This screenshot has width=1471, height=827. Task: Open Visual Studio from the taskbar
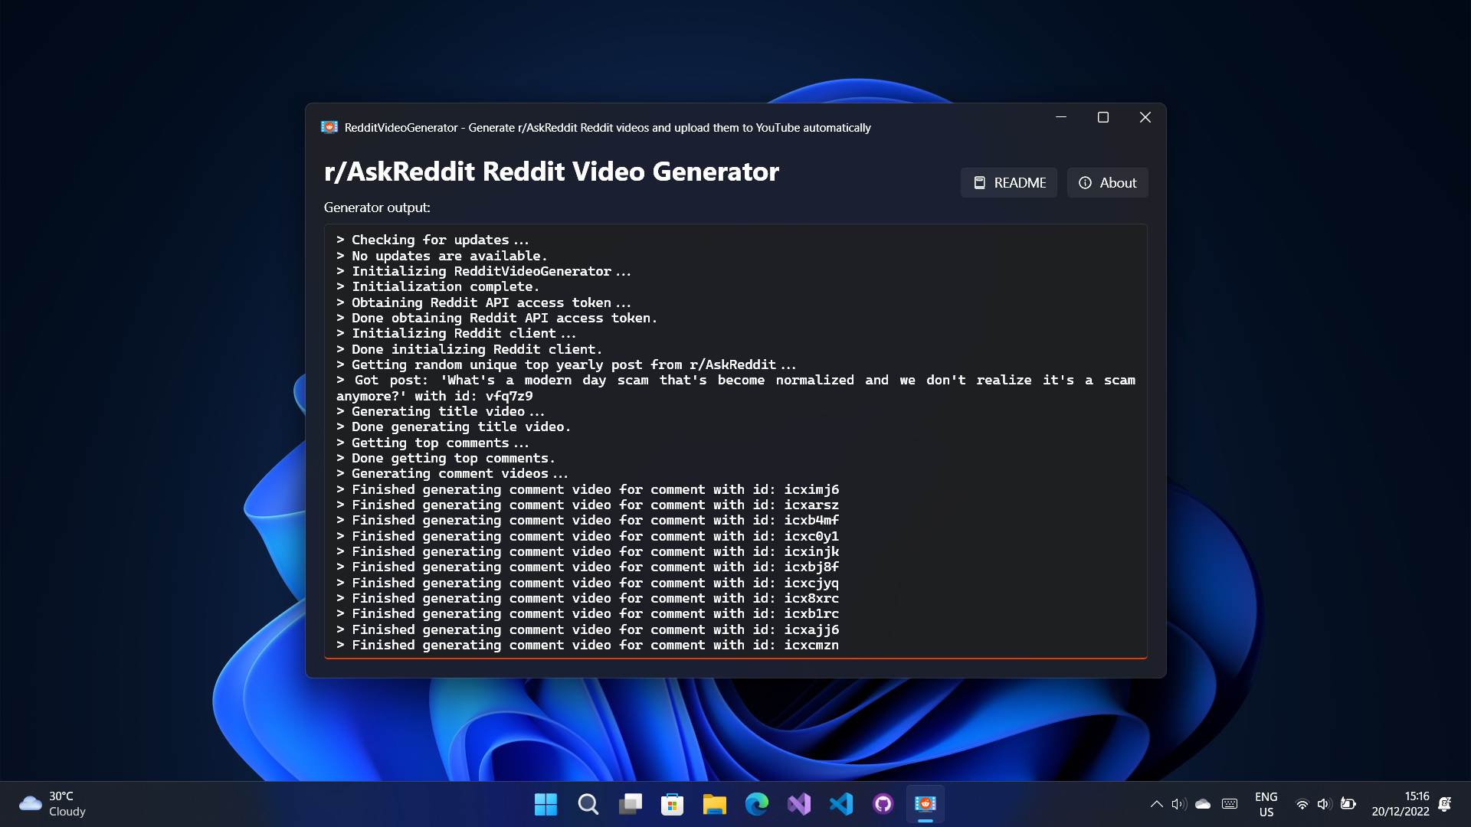tap(799, 804)
